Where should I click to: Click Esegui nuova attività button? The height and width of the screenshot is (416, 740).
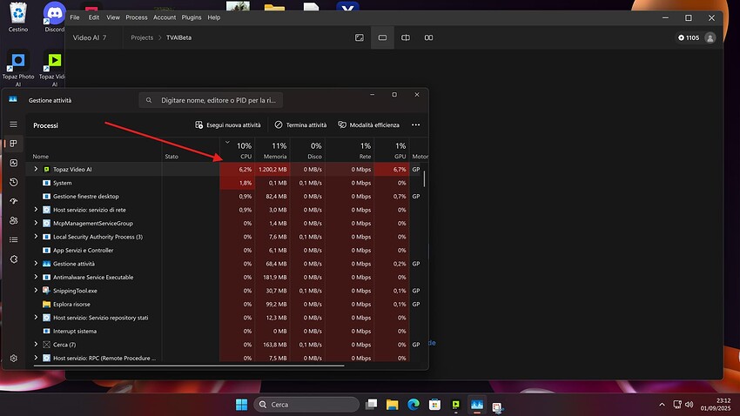(227, 125)
